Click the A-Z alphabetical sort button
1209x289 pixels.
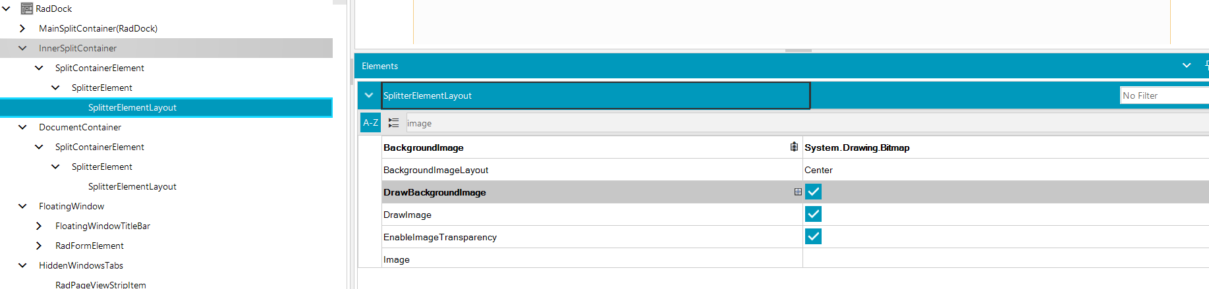pos(370,123)
